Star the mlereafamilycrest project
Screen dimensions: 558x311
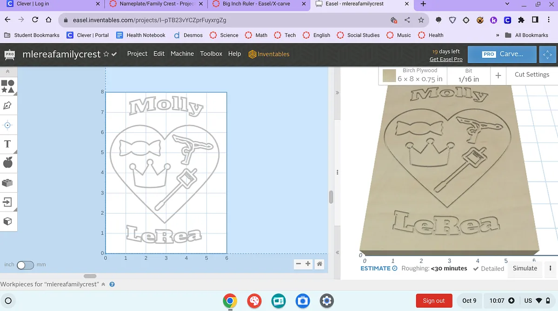coord(106,54)
